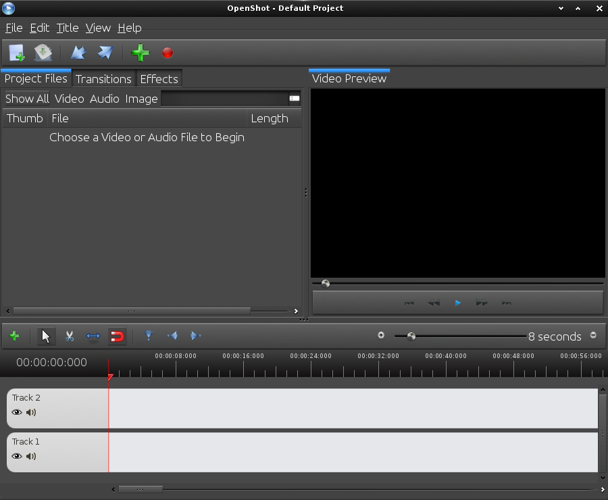This screenshot has width=608, height=500.
Task: Hide Track 2 video with eye icon
Action: 17,412
